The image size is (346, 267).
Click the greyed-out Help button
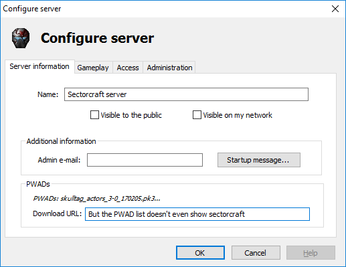(311, 253)
